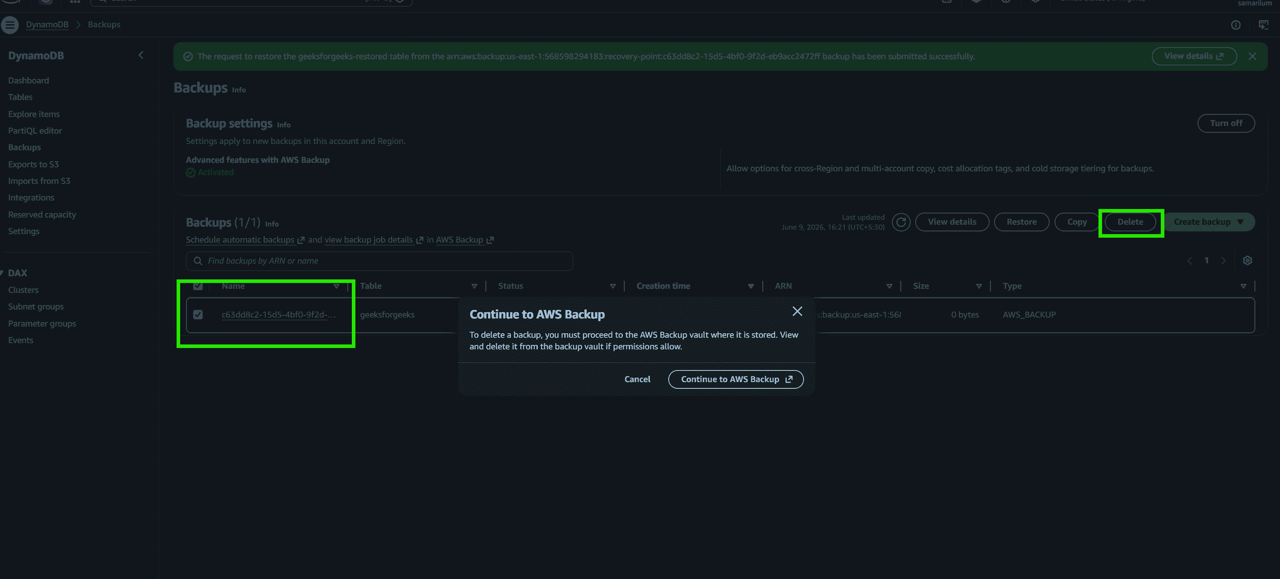Dismiss the green success notification banner

(x=1252, y=56)
